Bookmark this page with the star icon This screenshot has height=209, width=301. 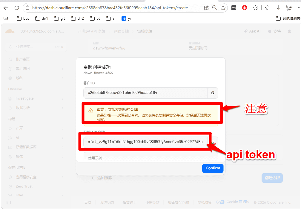223,8
